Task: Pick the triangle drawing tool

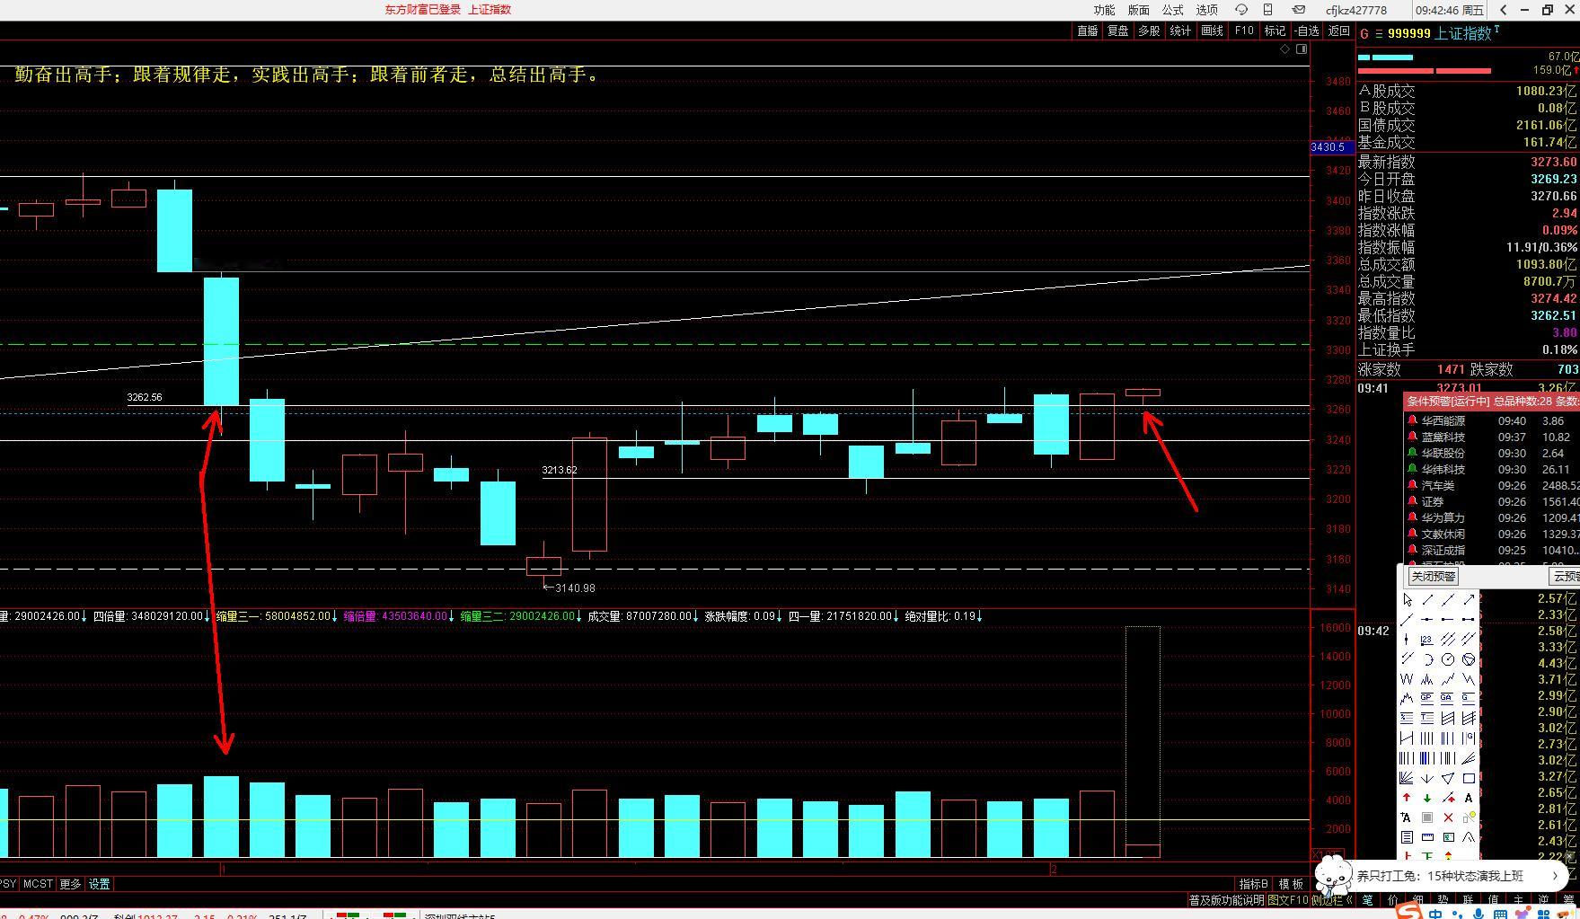Action: 1448,778
